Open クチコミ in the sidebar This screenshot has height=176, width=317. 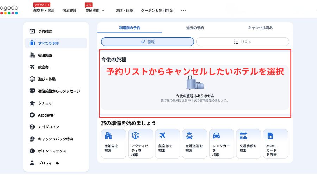pyautogui.click(x=45, y=103)
